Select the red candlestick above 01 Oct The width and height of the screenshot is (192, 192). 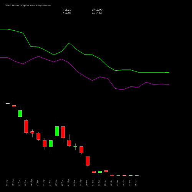point(94,172)
